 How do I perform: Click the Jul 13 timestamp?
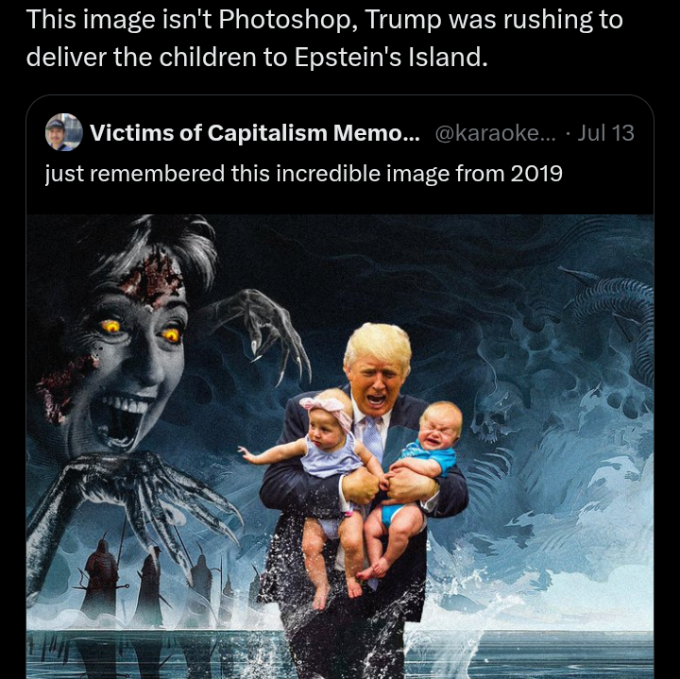point(605,132)
